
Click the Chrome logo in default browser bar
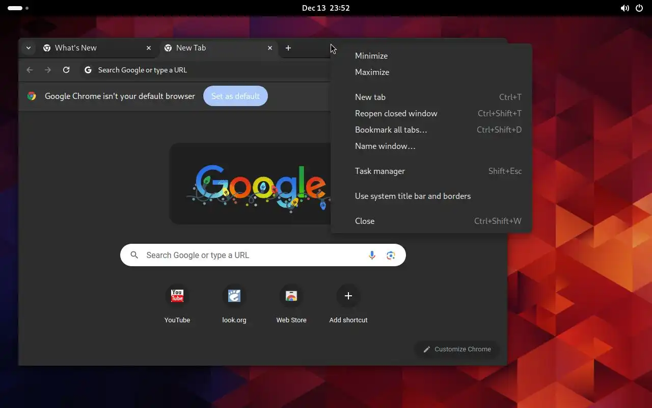[32, 96]
